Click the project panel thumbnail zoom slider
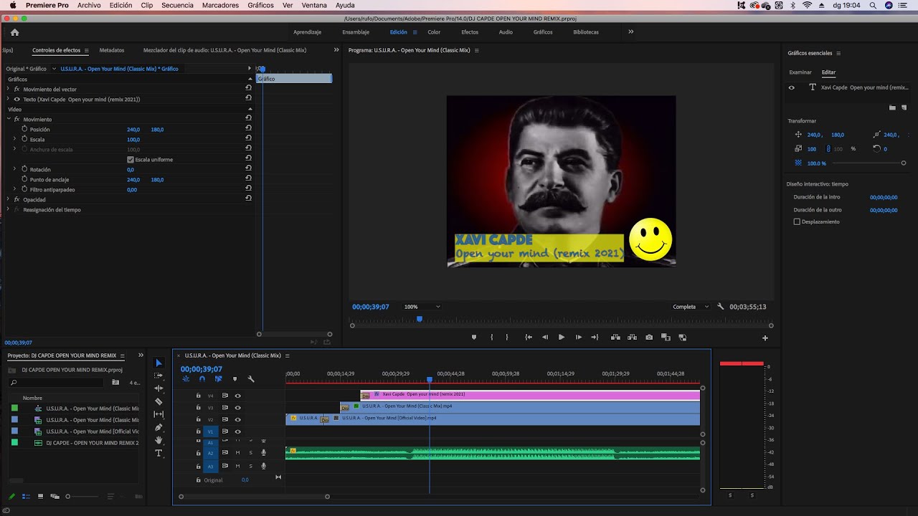This screenshot has height=516, width=918. tap(81, 496)
